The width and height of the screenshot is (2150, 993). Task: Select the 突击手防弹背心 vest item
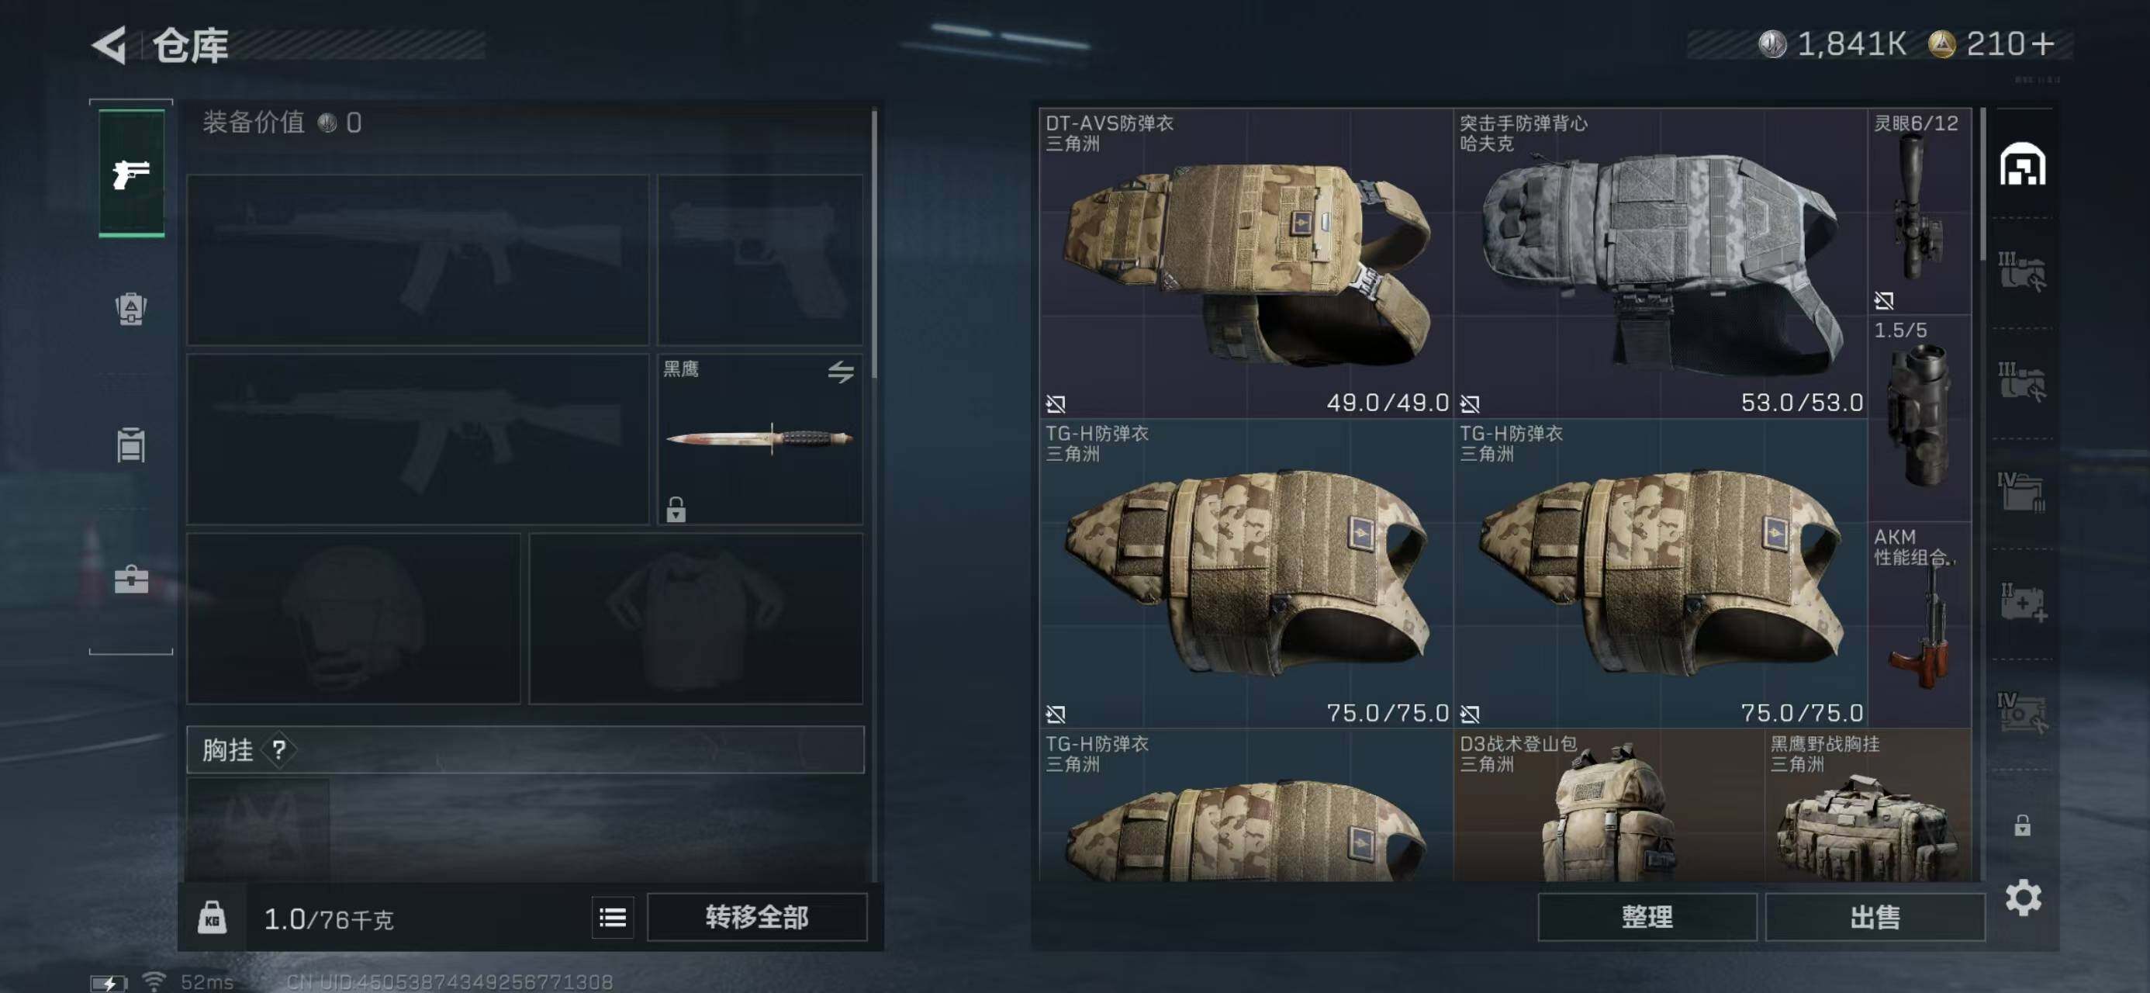point(1660,263)
